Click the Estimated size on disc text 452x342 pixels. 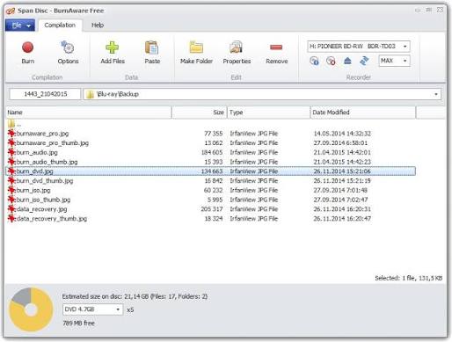pyautogui.click(x=135, y=296)
